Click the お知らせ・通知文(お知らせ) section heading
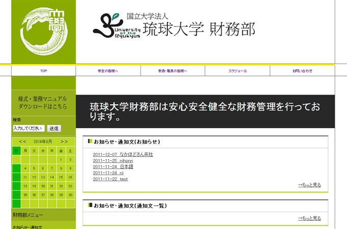 127,142
